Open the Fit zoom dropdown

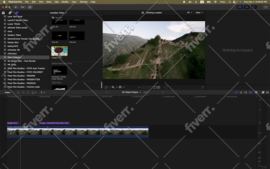coord(189,13)
